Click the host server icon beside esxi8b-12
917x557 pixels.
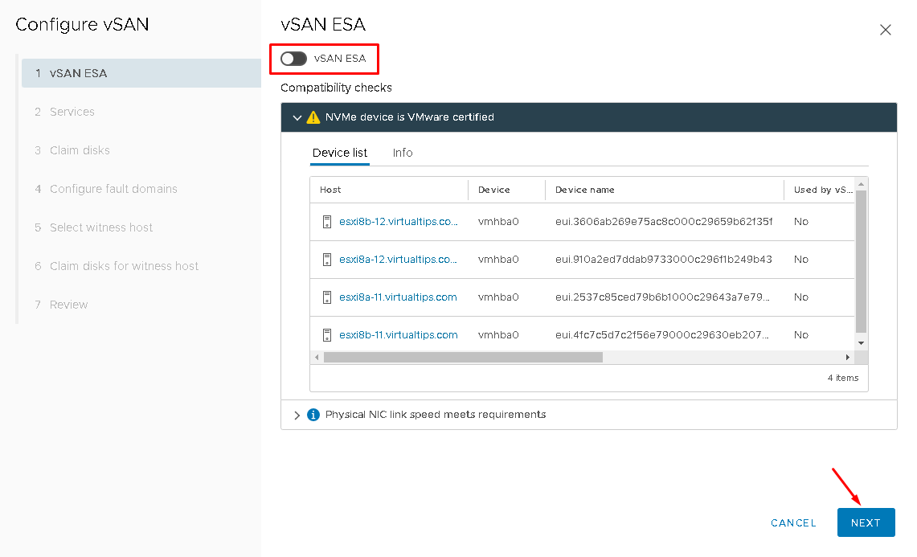click(327, 221)
